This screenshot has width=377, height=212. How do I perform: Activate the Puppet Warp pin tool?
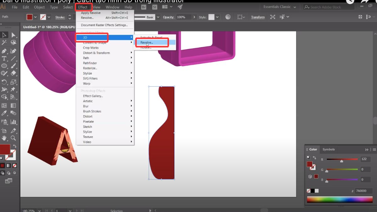(13, 90)
